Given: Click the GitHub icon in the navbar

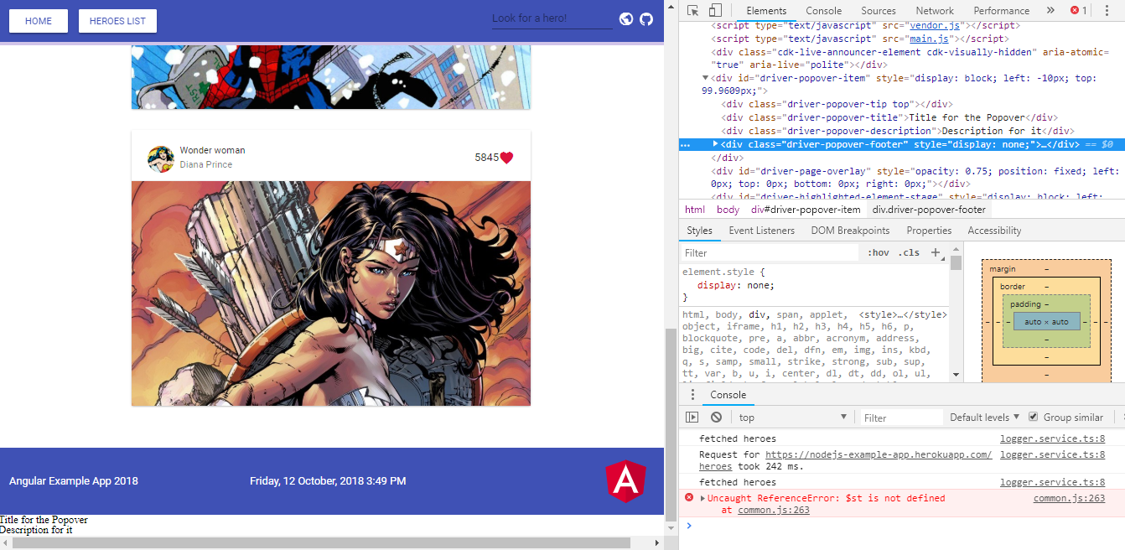Looking at the screenshot, I should point(646,18).
